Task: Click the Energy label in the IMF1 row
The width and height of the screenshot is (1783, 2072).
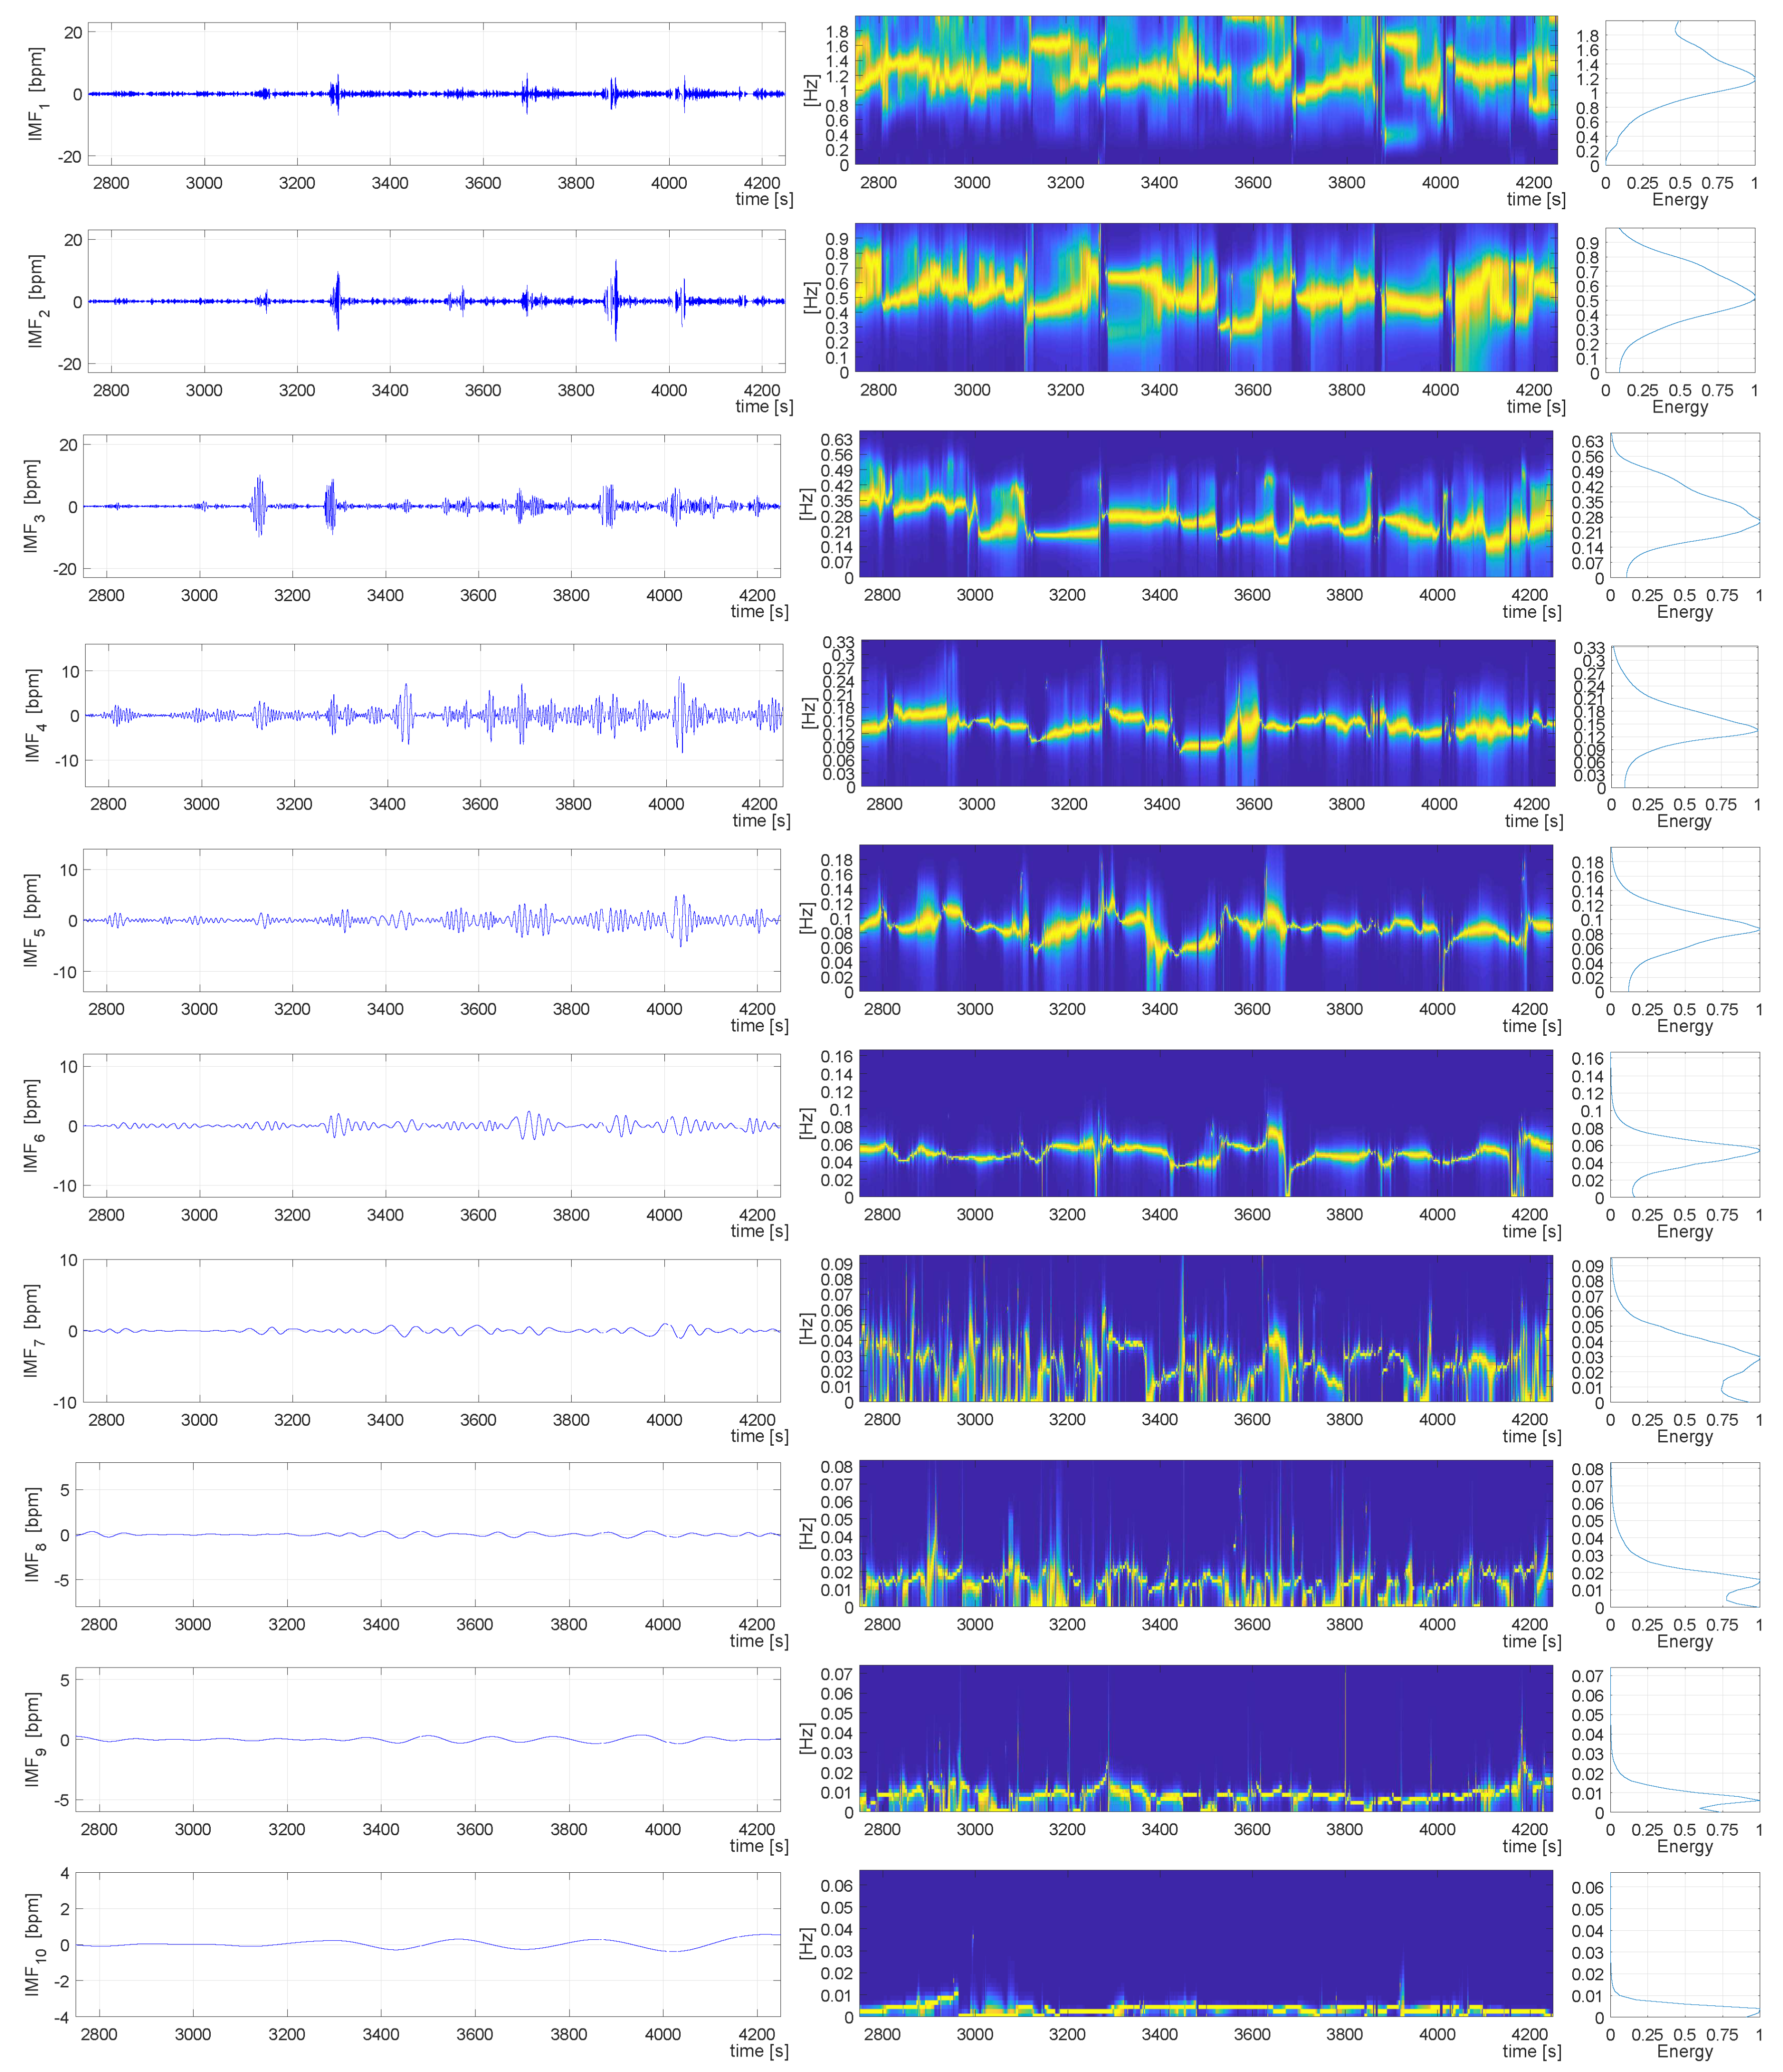Action: tap(1680, 200)
